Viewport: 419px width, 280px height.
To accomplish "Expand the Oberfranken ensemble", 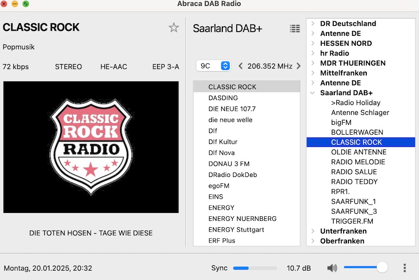I will pos(313,241).
